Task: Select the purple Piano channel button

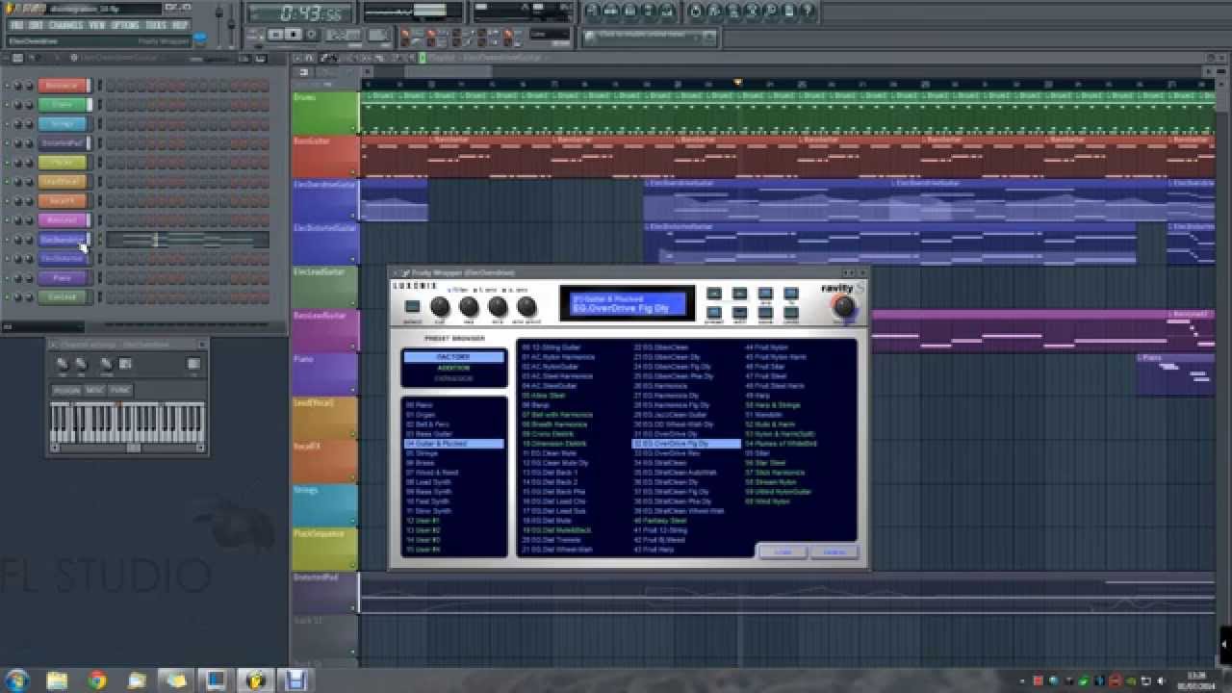Action: point(63,278)
